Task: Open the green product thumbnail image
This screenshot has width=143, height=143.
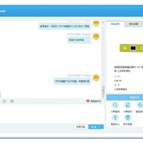Action: (131, 48)
